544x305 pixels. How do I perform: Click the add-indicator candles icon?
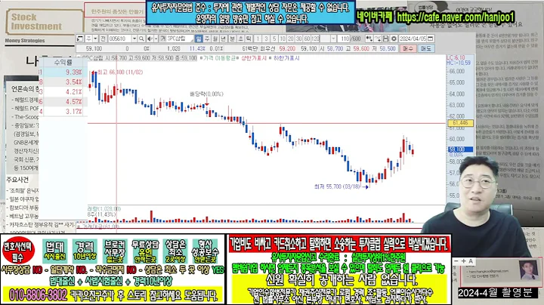369,39
